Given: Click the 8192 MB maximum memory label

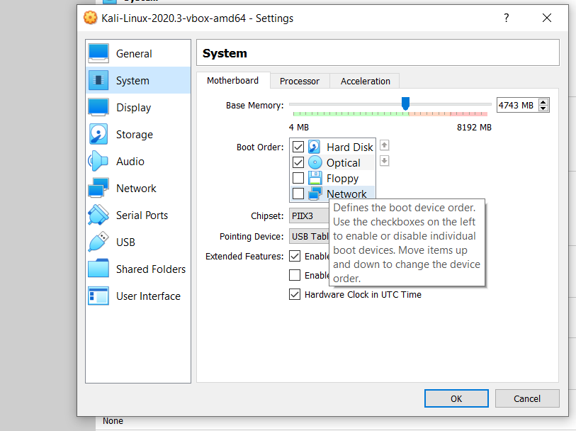Looking at the screenshot, I should (x=474, y=127).
